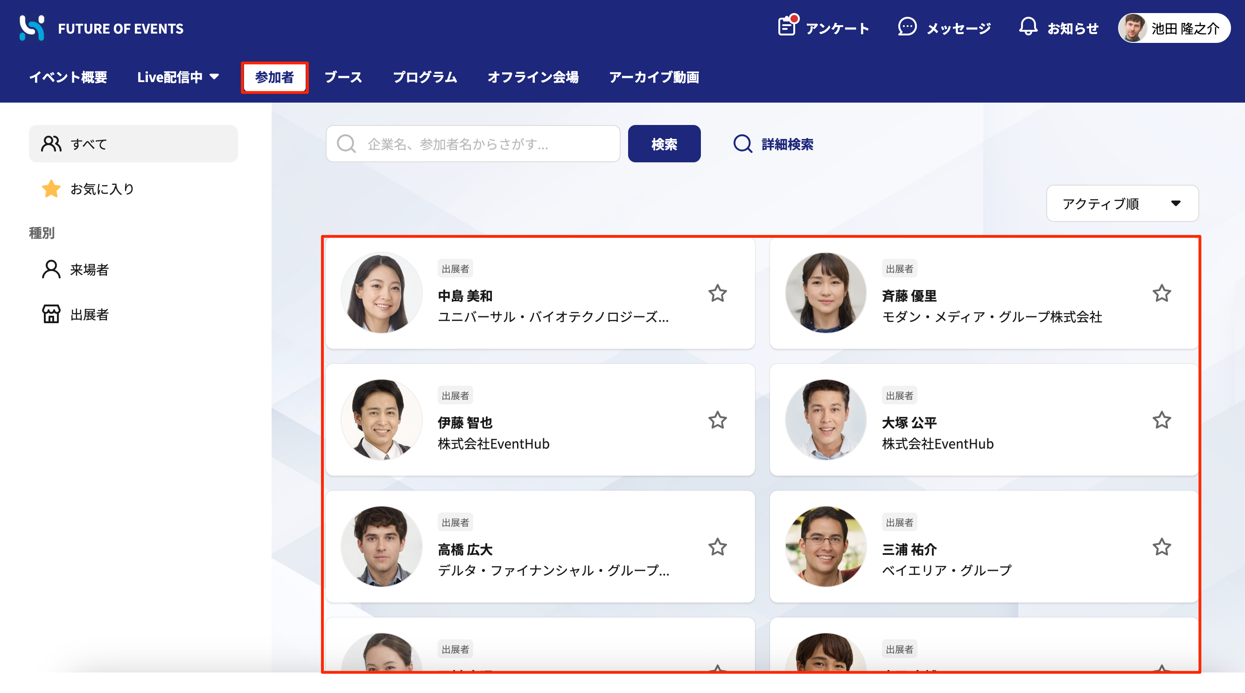Click the magnifier inside the search field
Image resolution: width=1245 pixels, height=693 pixels.
pos(346,144)
